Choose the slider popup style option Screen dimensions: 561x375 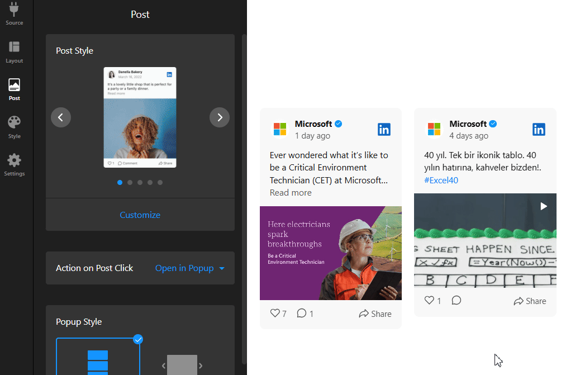[x=182, y=364]
